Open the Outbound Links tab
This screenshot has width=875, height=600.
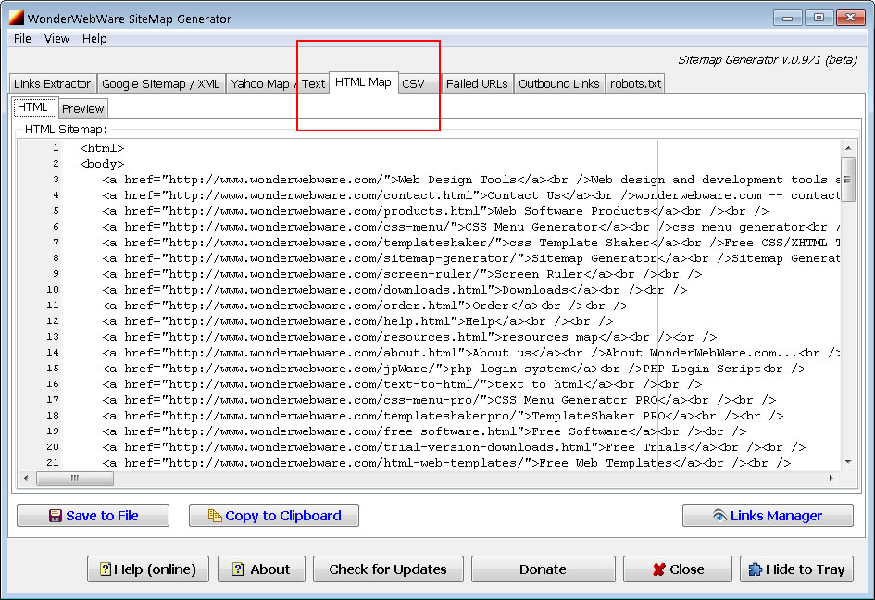pos(559,83)
